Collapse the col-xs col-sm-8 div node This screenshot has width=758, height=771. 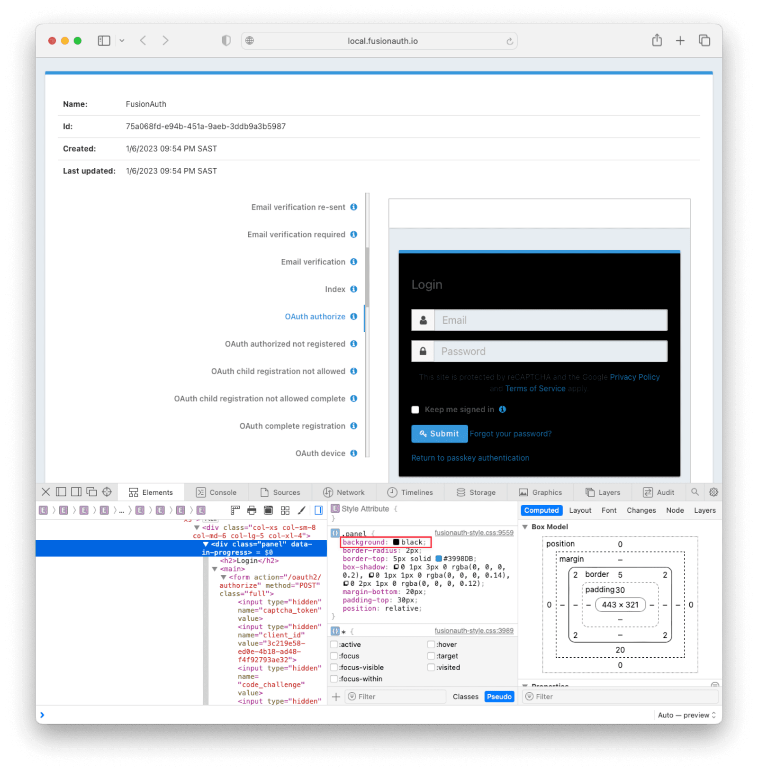tap(197, 527)
